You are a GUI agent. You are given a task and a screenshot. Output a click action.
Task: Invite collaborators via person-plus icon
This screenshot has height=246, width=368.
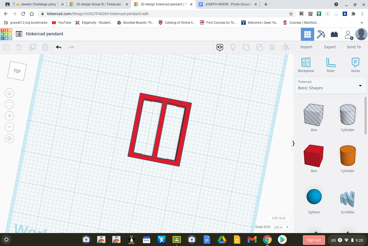pos(348,34)
